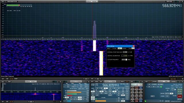The width and height of the screenshot is (184, 103).
Task: Select VFO A
Action: [93, 91]
